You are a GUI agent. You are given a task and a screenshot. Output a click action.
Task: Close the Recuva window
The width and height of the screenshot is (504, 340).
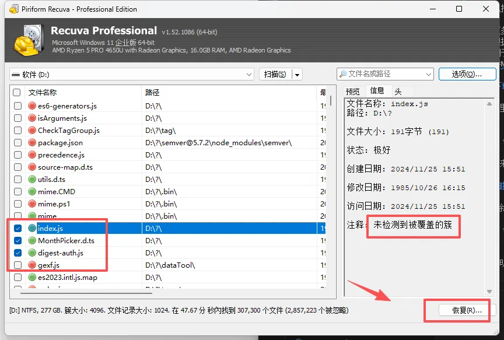click(486, 9)
